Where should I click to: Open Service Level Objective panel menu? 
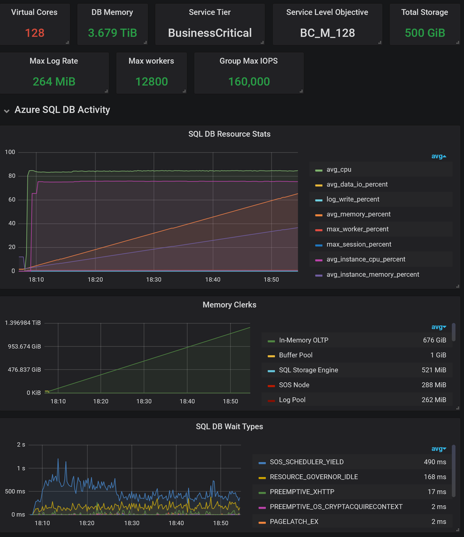tap(327, 12)
